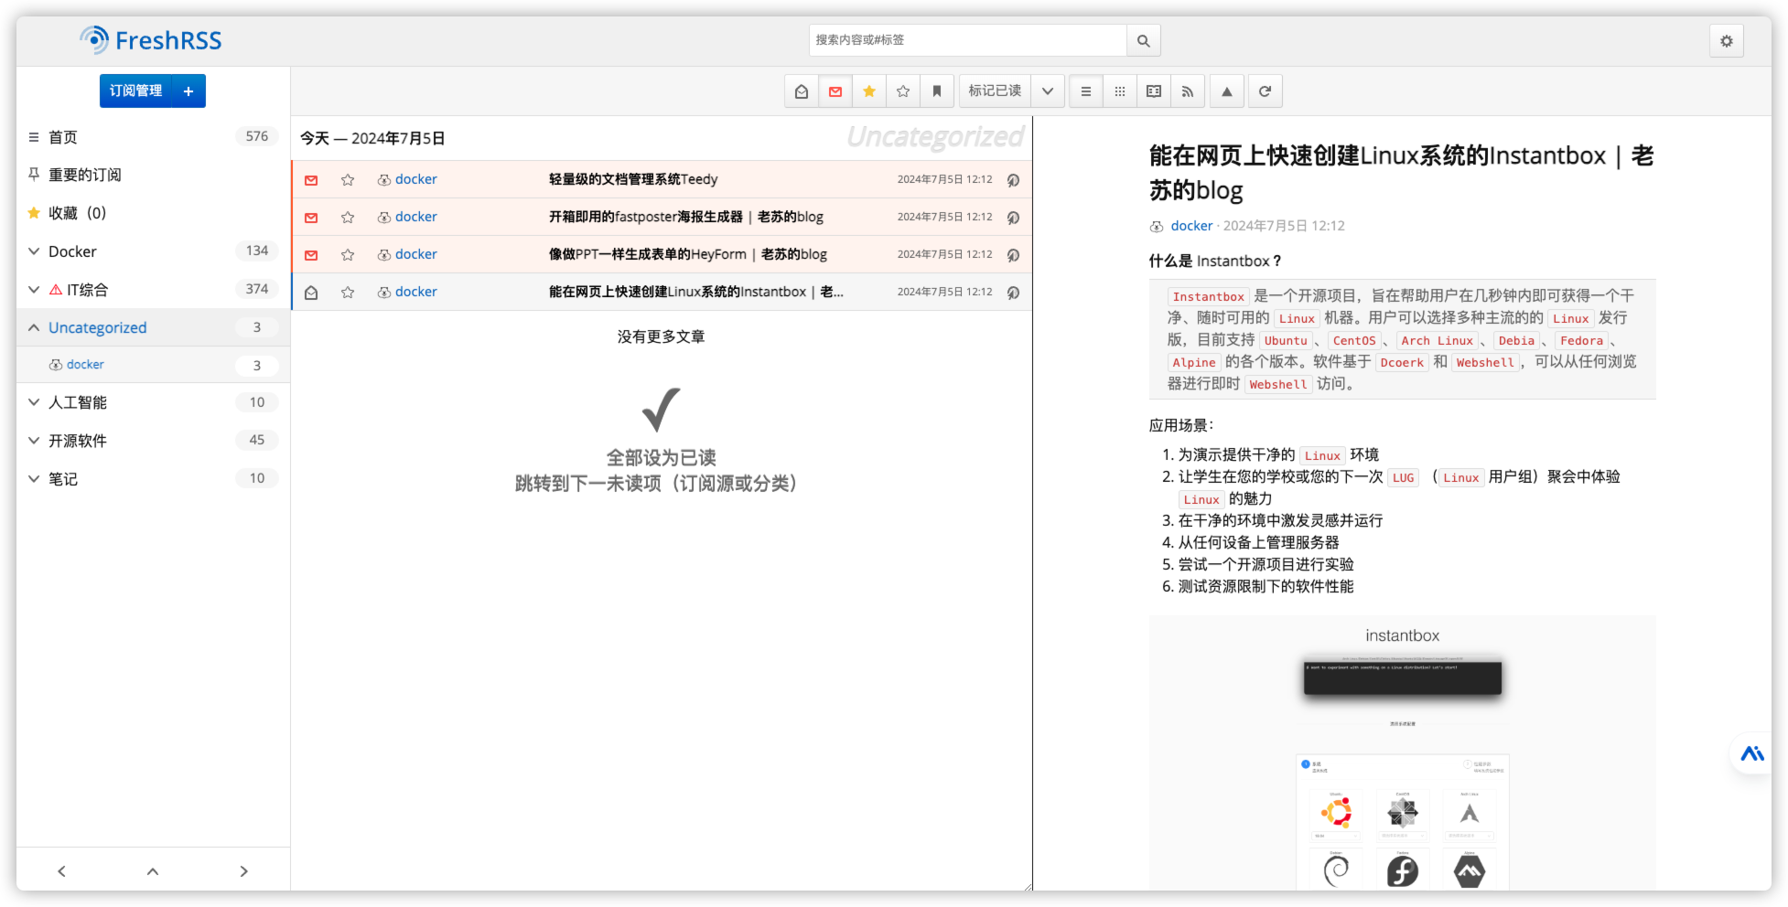Expand the 开源软件 category chevron
1788x907 pixels.
click(x=34, y=441)
